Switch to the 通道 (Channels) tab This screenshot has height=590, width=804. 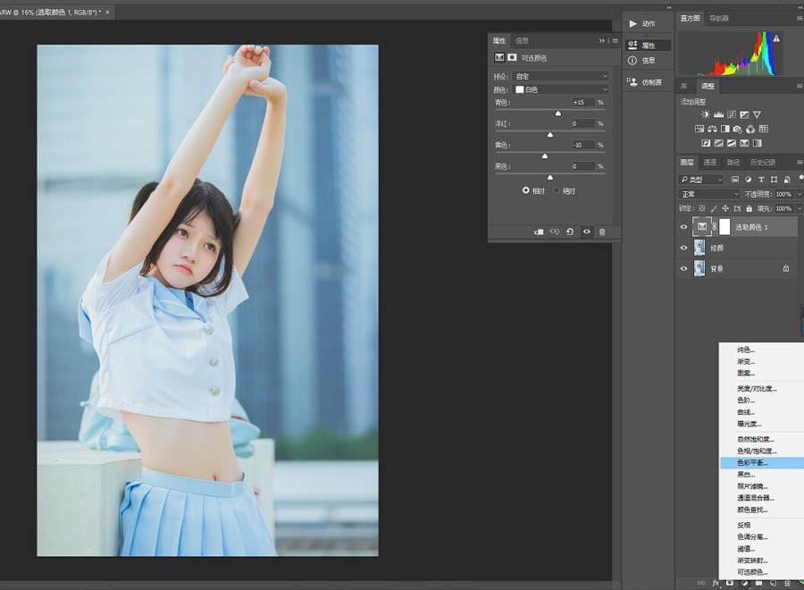pos(710,163)
